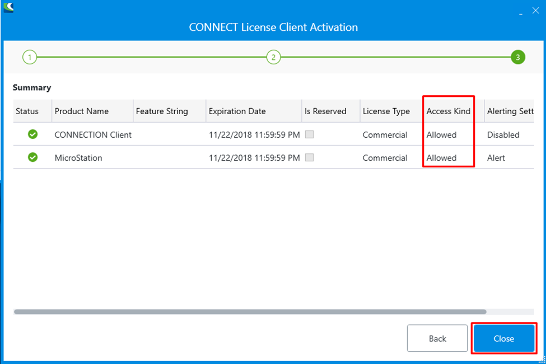Click Commercial license type for MicroStation

(x=385, y=158)
